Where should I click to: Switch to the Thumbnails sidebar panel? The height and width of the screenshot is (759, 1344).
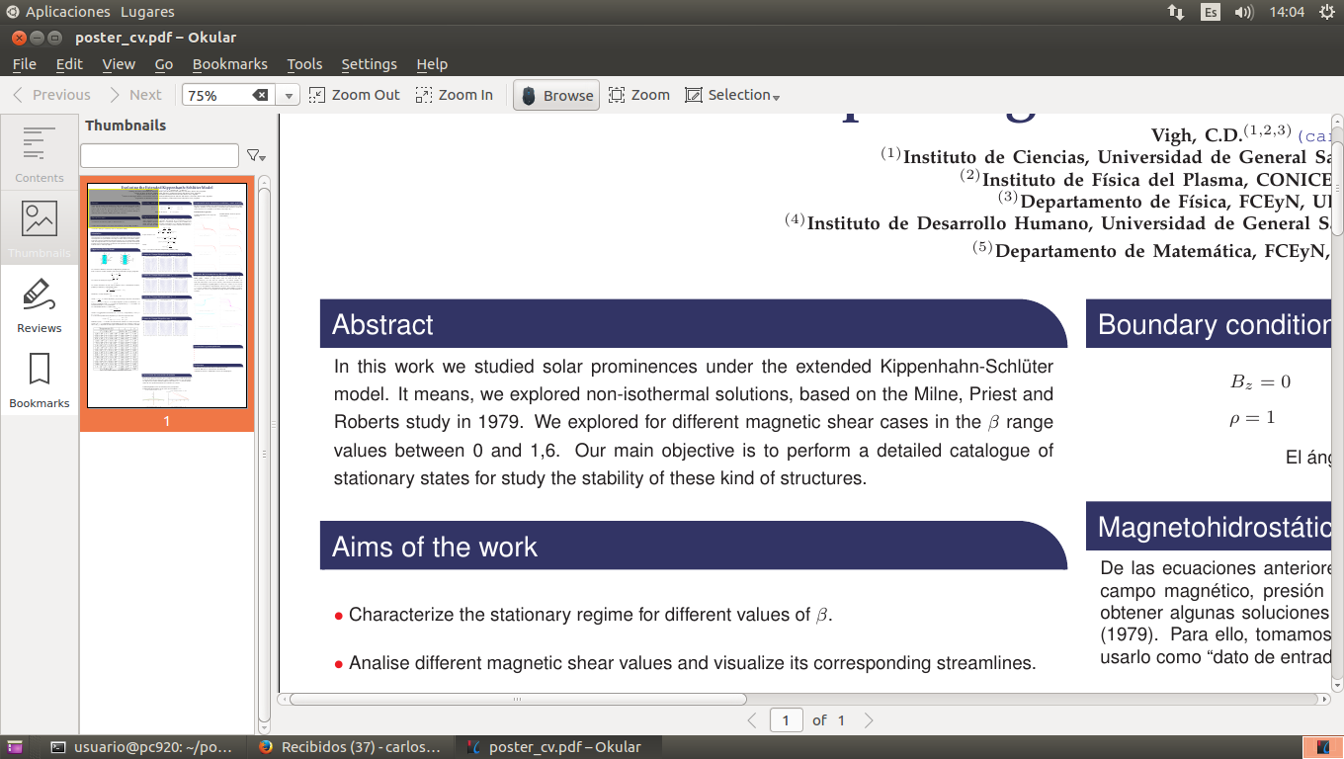pyautogui.click(x=40, y=228)
